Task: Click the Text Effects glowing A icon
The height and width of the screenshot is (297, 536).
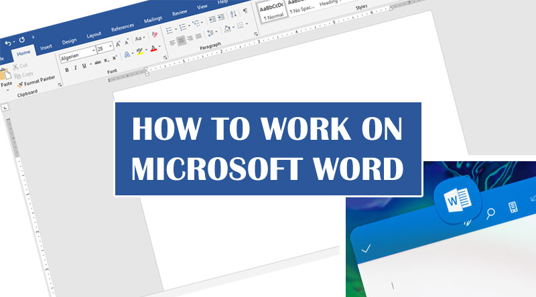Action: tap(127, 55)
